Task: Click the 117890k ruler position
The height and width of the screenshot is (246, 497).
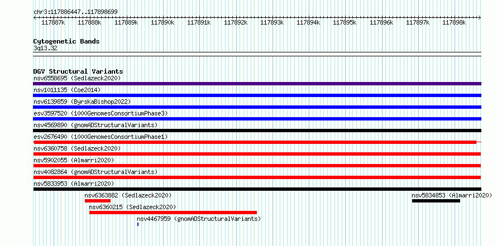Action: (163, 22)
